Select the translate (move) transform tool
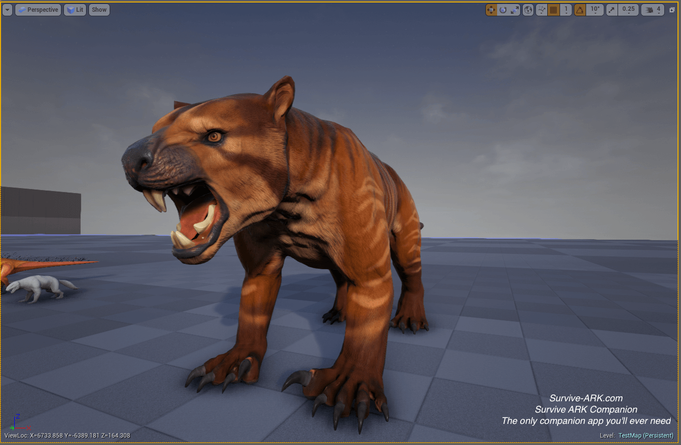The image size is (681, 445). 491,10
